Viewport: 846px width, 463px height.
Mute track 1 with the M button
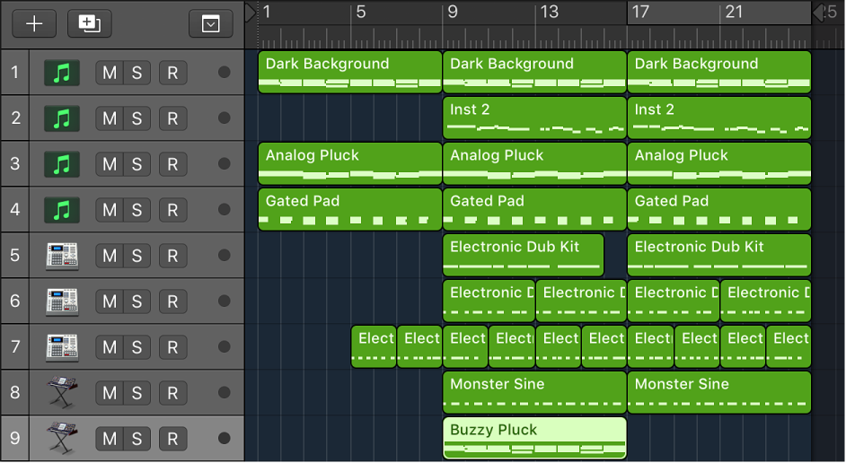tap(110, 73)
